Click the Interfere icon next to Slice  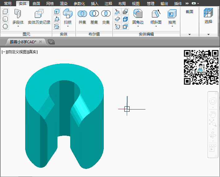[125, 12]
